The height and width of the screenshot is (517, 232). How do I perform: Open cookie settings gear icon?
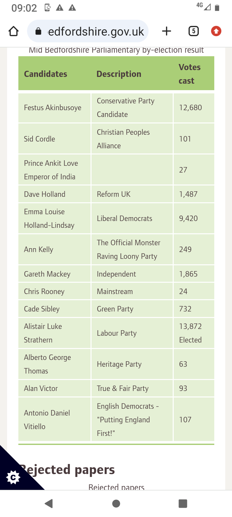click(x=13, y=477)
